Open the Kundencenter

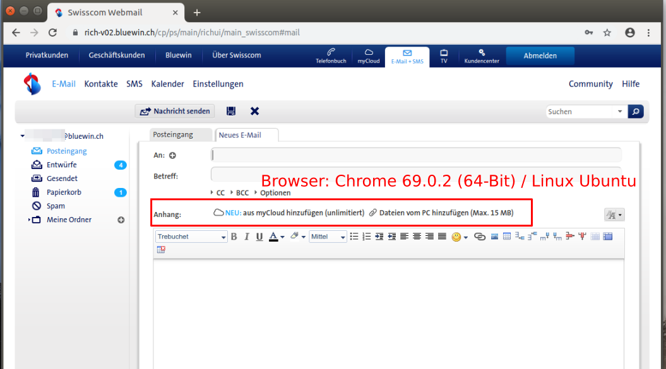click(x=480, y=56)
